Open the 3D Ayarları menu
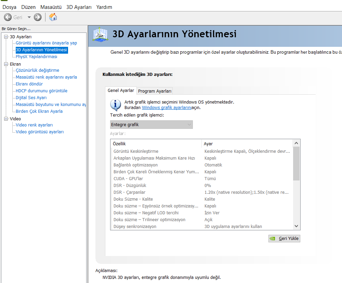 pyautogui.click(x=79, y=7)
